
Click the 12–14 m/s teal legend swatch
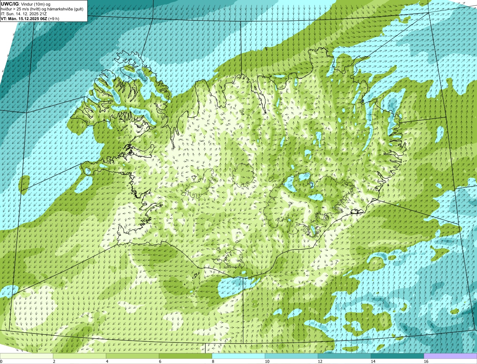click(344, 356)
